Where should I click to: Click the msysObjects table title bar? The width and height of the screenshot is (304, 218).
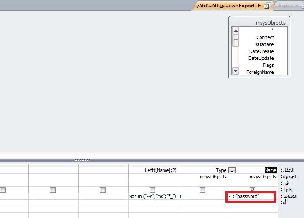(x=259, y=23)
